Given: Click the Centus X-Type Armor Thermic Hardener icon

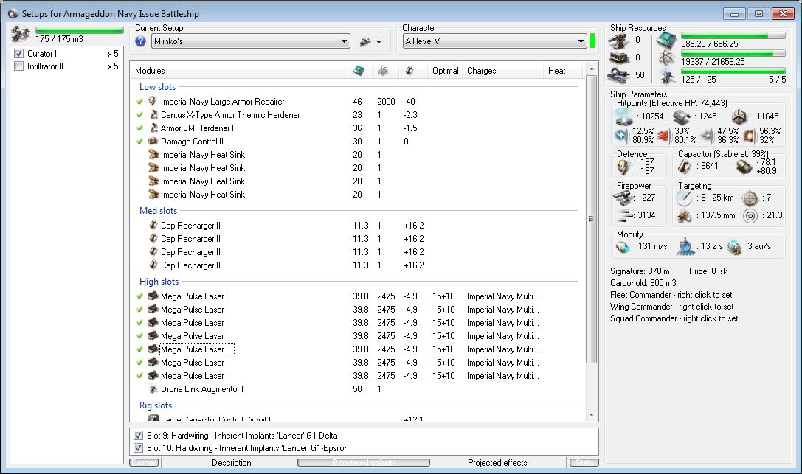Looking at the screenshot, I should coord(153,114).
